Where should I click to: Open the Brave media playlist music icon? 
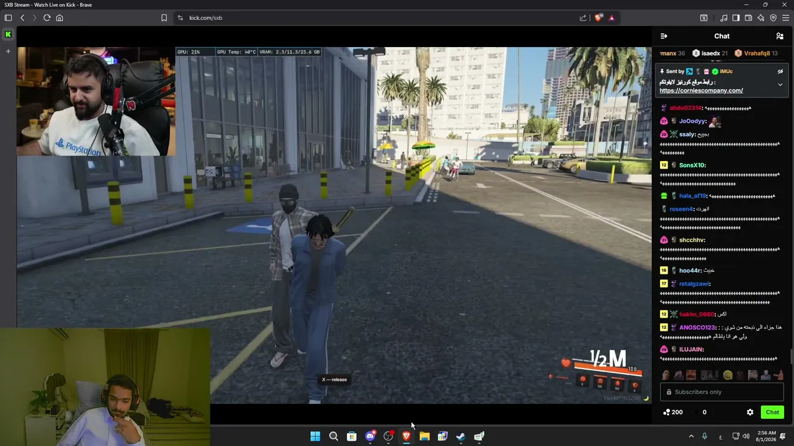[723, 18]
